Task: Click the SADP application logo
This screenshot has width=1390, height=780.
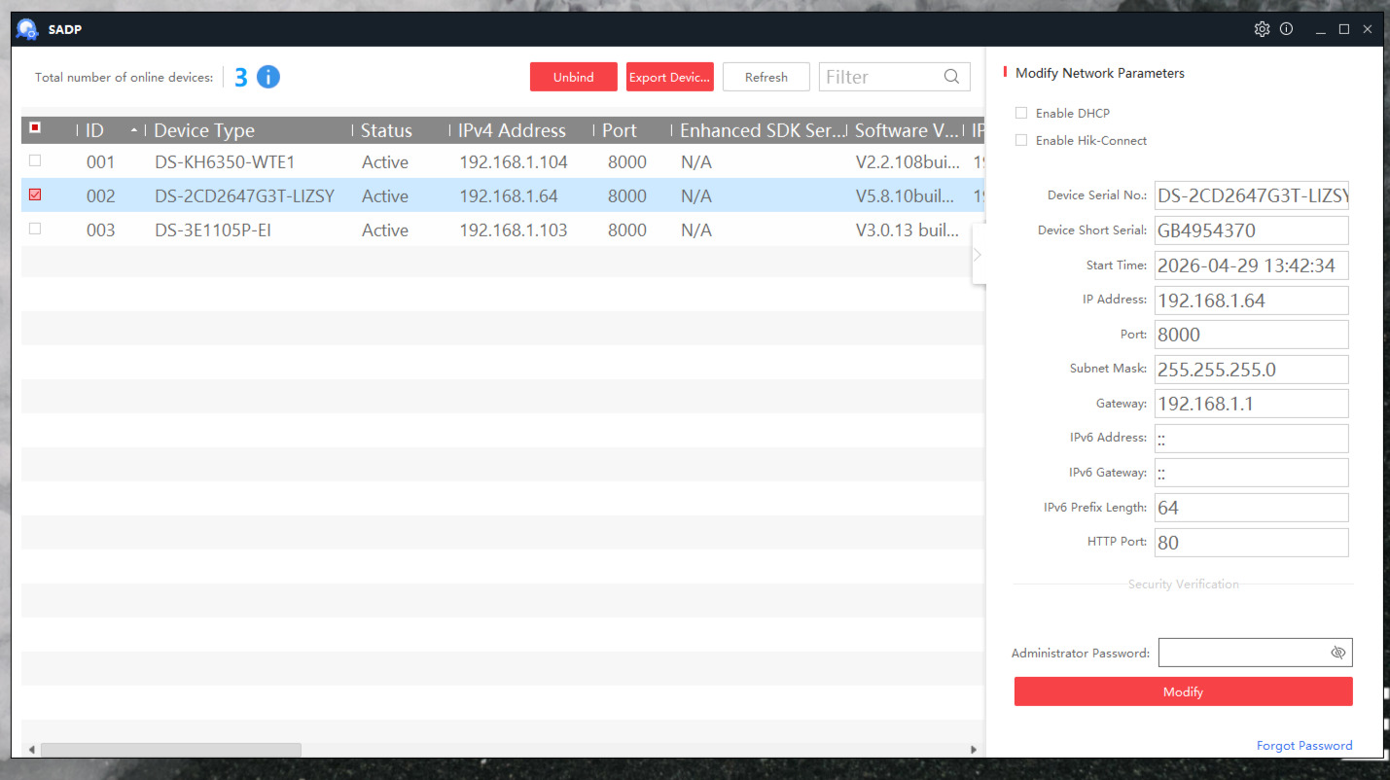Action: pyautogui.click(x=27, y=29)
